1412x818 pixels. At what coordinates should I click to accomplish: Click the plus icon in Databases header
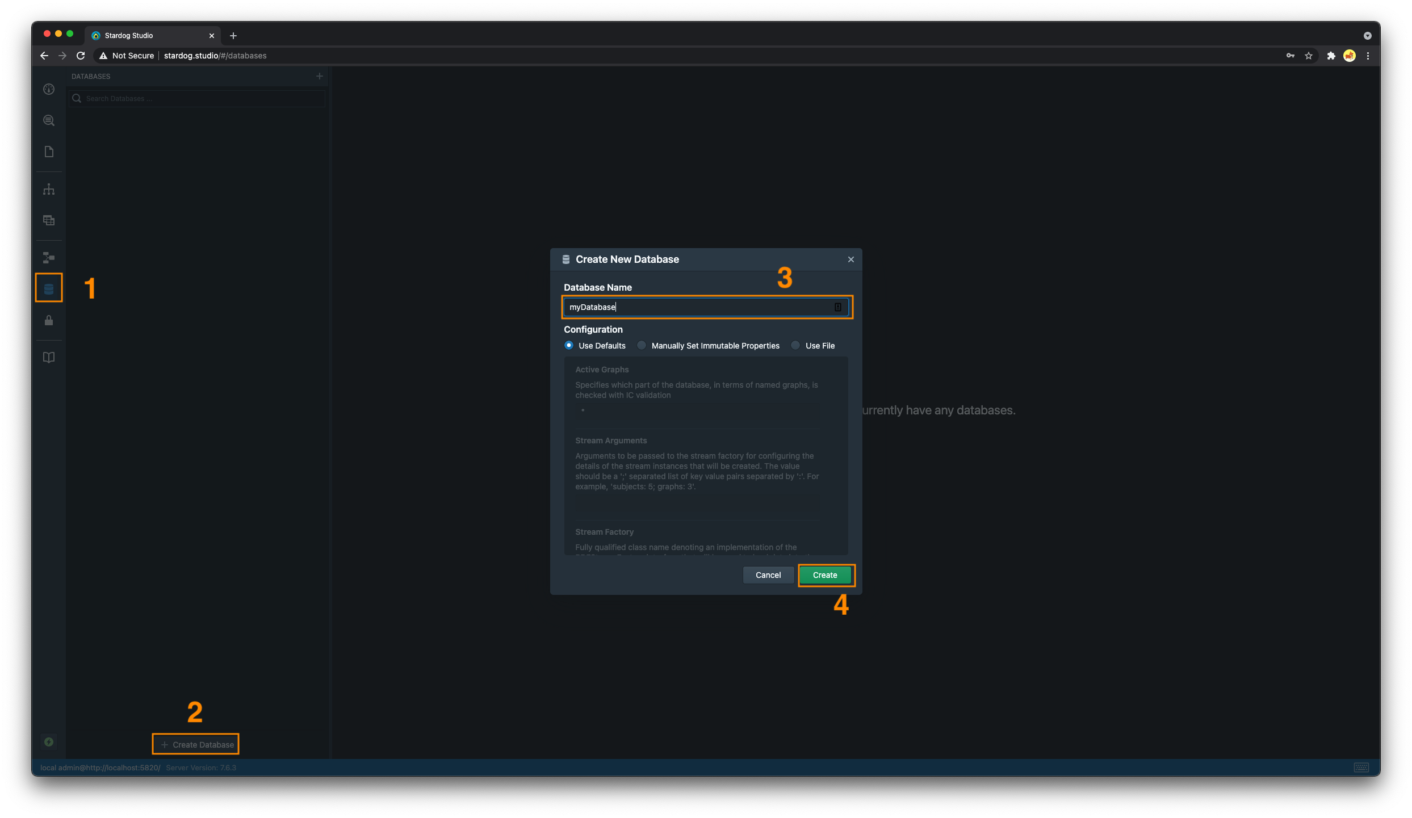320,76
